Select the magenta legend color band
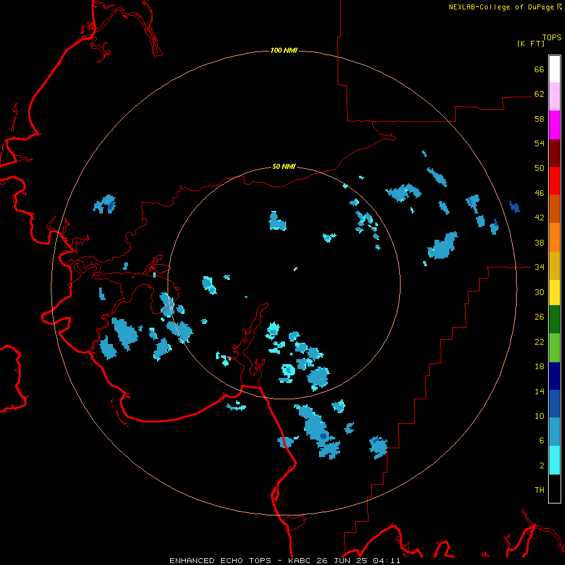565x565 pixels. click(554, 125)
